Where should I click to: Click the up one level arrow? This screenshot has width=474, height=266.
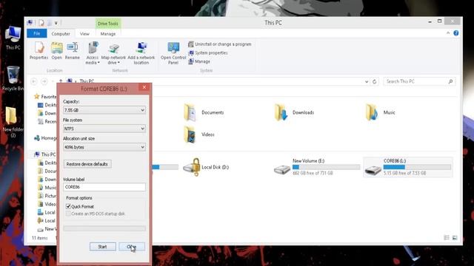tap(61, 81)
